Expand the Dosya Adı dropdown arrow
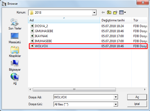Image resolution: width=150 pixels, height=111 pixels. click(116, 97)
